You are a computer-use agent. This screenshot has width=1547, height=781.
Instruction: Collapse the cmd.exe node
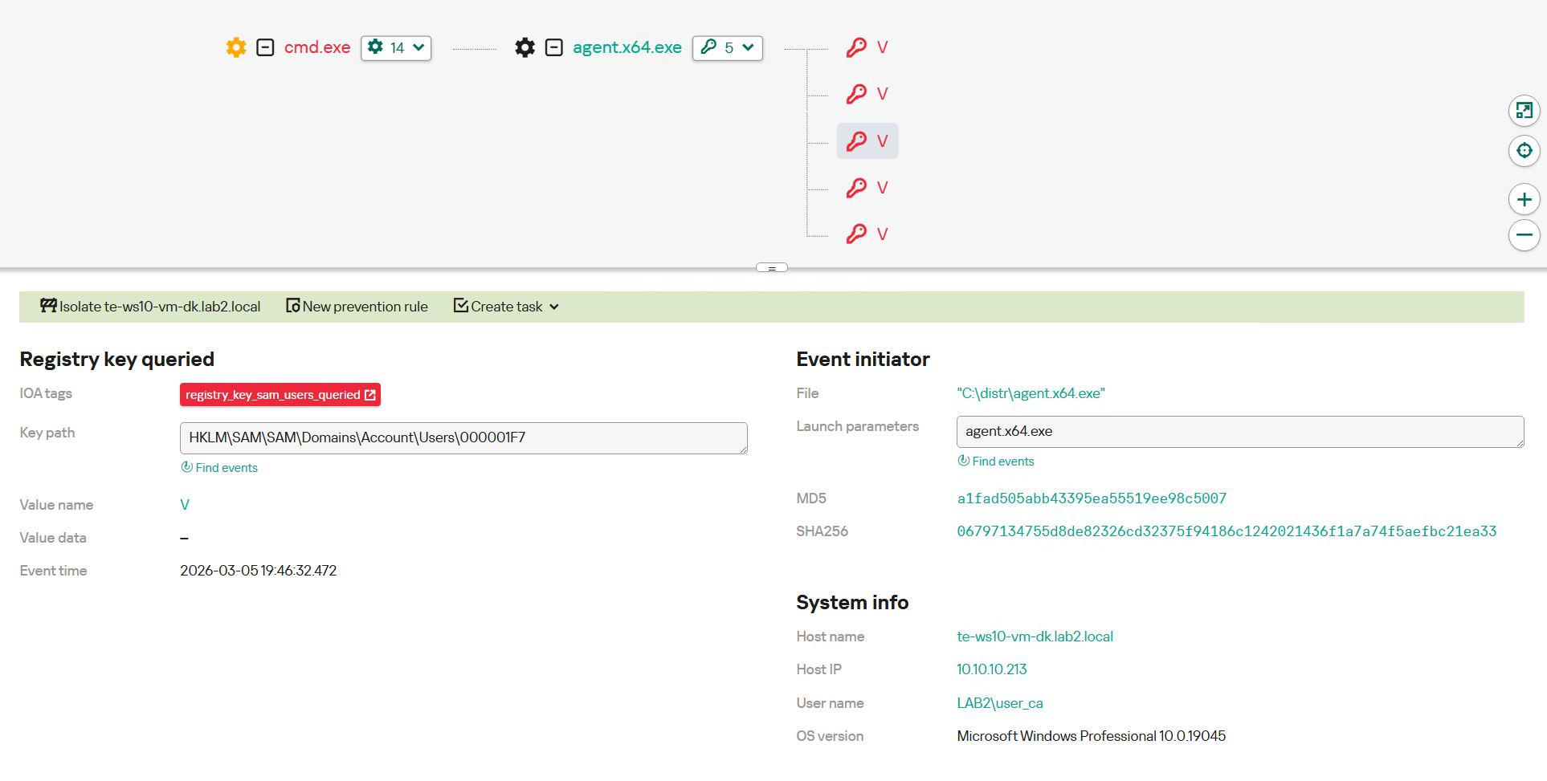point(265,47)
